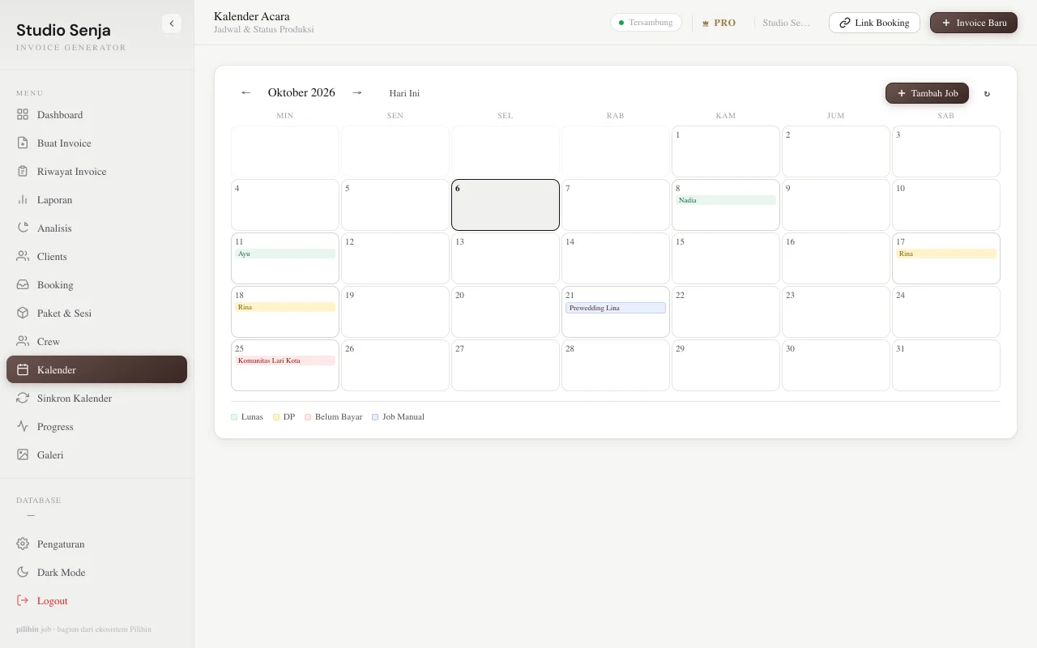This screenshot has height=648, width=1037.
Task: Click the Booking inbox icon
Action: [x=23, y=285]
